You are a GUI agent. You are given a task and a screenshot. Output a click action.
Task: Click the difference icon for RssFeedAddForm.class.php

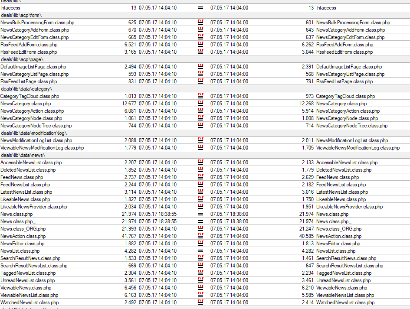point(200,44)
